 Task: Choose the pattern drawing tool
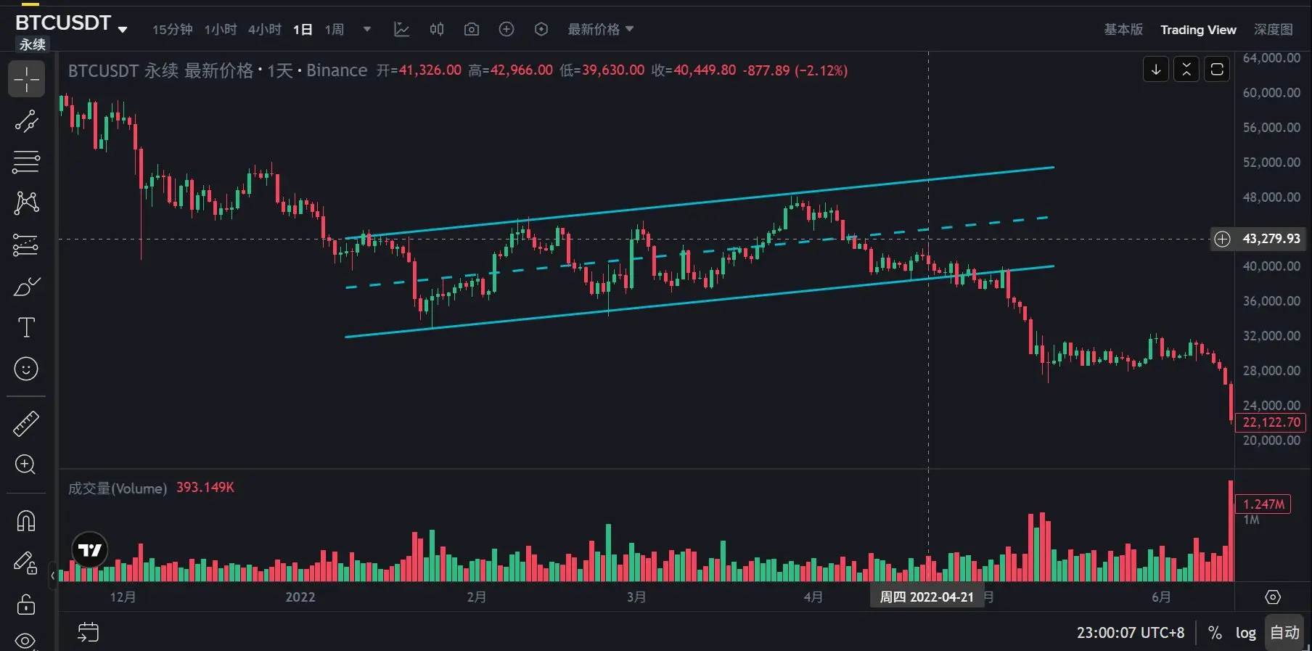point(26,202)
